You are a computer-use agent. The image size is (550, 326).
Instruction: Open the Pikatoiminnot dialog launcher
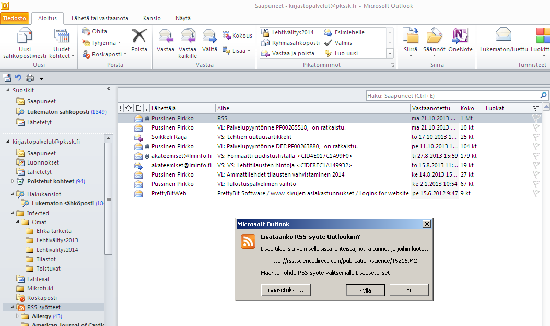coord(392,65)
